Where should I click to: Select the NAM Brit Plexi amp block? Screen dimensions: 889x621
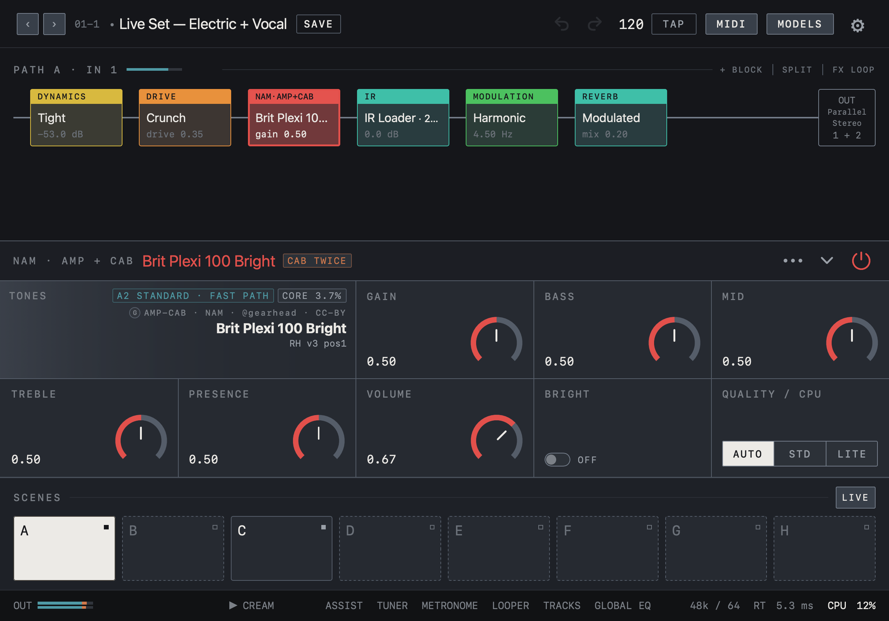pyautogui.click(x=294, y=117)
